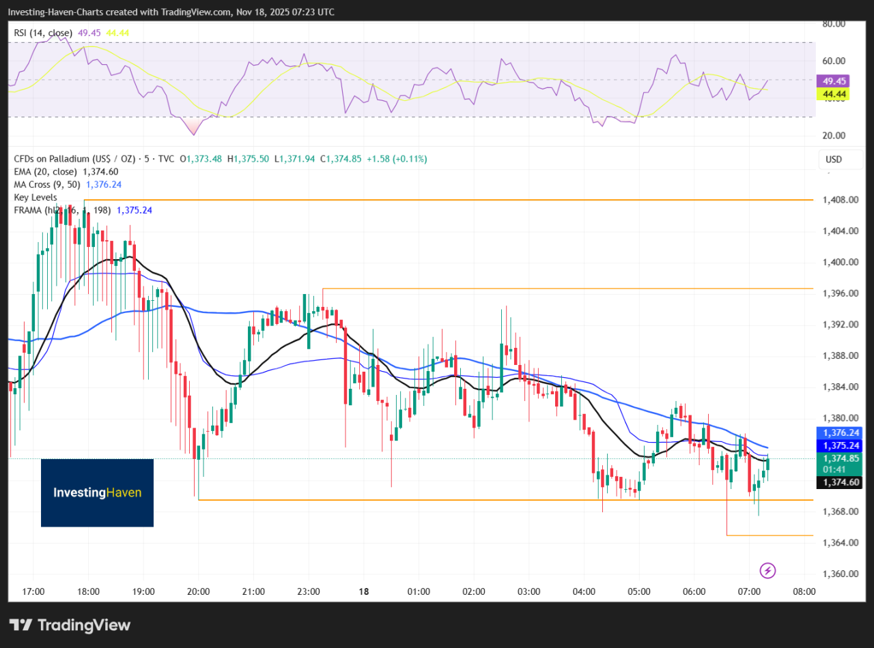The width and height of the screenshot is (874, 648).
Task: Open the USD currency selector
Action: coord(840,159)
